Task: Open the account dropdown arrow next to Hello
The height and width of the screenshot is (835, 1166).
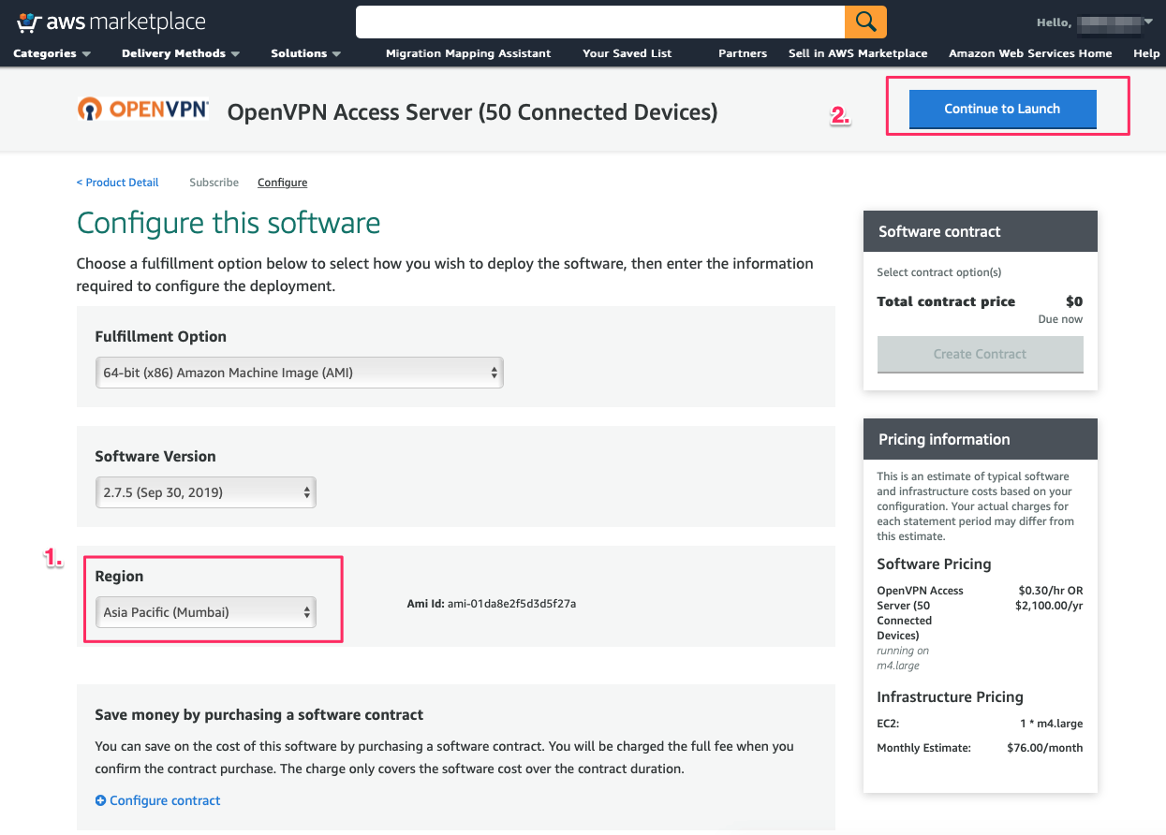Action: [x=1148, y=21]
